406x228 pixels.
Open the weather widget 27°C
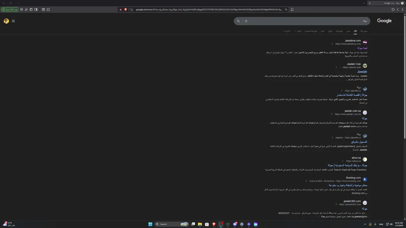9,224
